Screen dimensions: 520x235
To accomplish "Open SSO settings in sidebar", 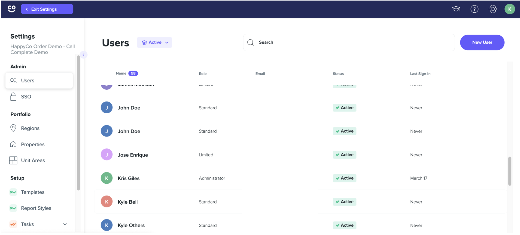I will pyautogui.click(x=26, y=97).
